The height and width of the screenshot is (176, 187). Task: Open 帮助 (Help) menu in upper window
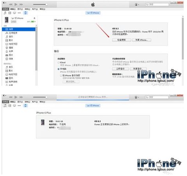coord(42,9)
